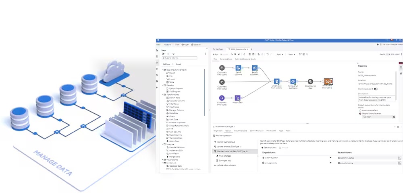Click the Customers Daily (sys2) table node
The height and width of the screenshot is (194, 403).
point(222,82)
